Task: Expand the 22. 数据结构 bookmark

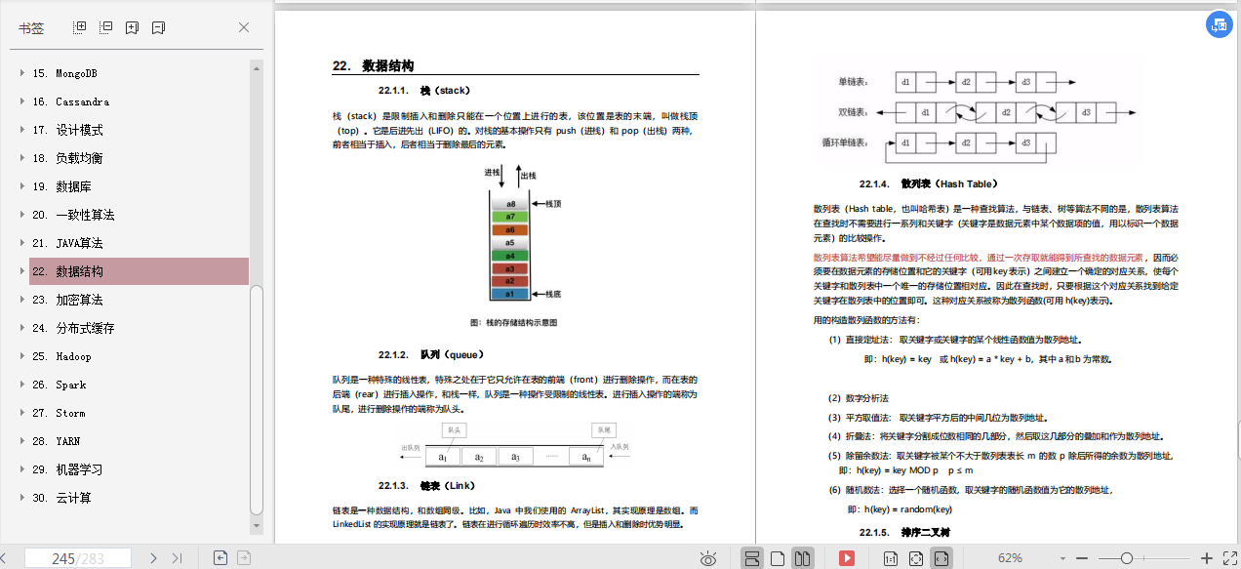Action: (21, 271)
